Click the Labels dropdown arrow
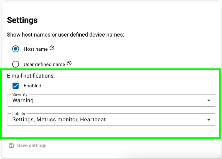 [x=209, y=120]
